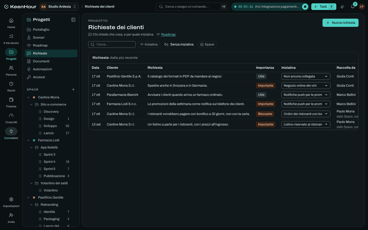Select the Parafarmacia Bianchi client cell

pyautogui.click(x=122, y=95)
